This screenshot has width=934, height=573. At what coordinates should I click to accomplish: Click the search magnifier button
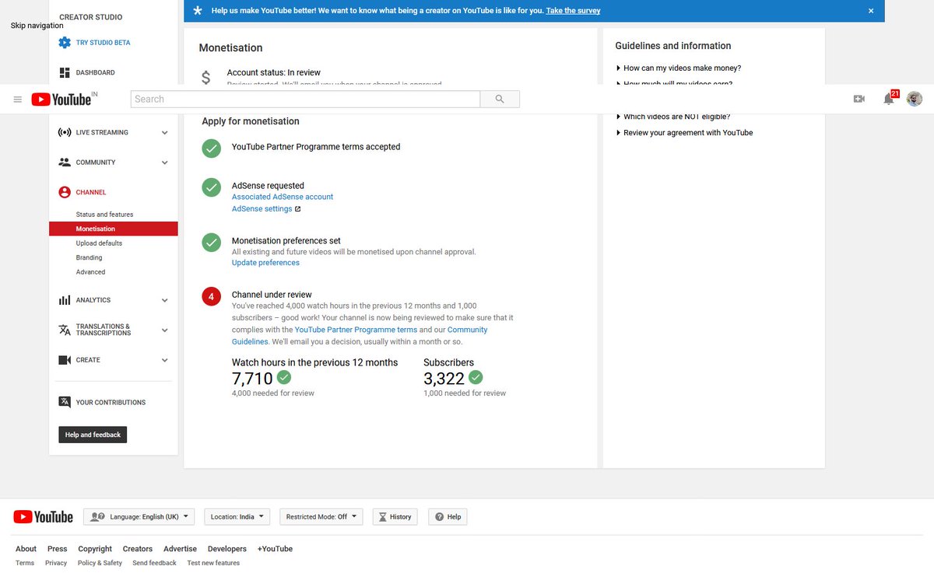(x=500, y=100)
